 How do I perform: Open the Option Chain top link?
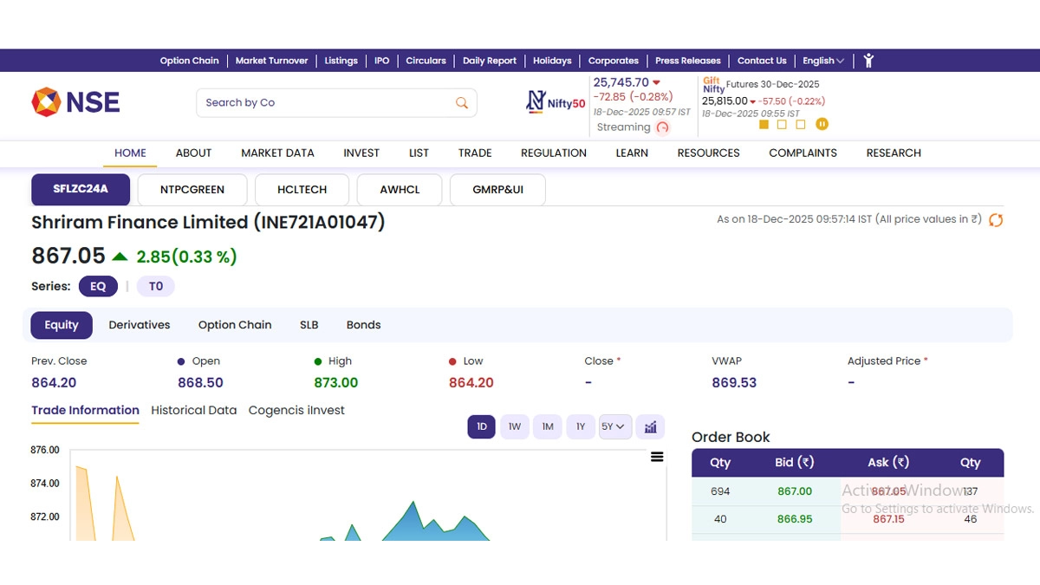point(189,61)
